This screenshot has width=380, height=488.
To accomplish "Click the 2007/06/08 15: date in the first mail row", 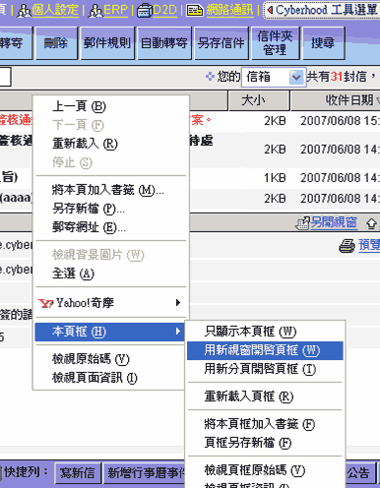I will (340, 121).
